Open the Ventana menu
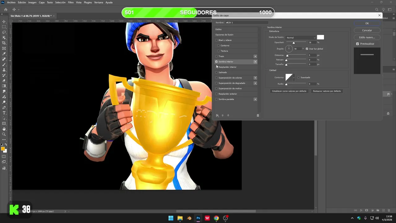The height and width of the screenshot is (223, 396). [99, 2]
